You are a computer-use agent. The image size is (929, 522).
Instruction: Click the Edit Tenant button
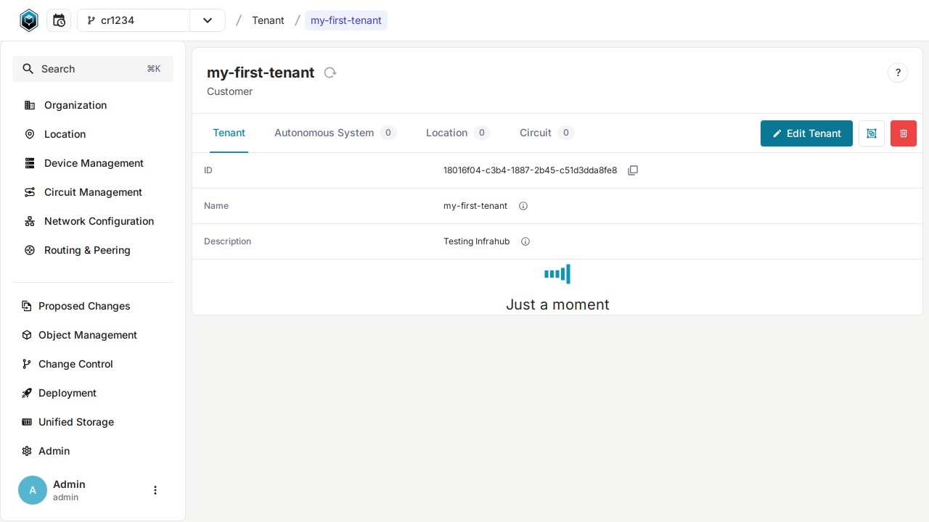click(806, 133)
